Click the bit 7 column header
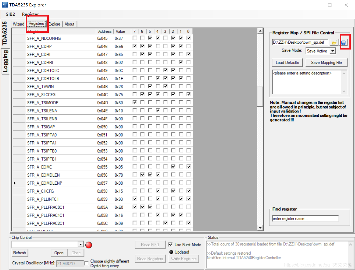The height and width of the screenshot is (270, 355). pos(135,31)
